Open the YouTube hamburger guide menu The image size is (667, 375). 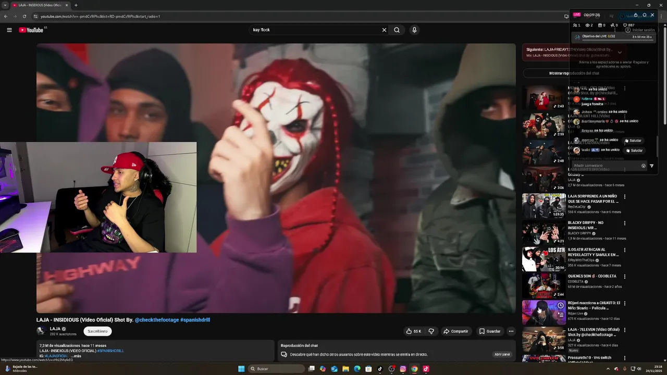pyautogui.click(x=9, y=30)
